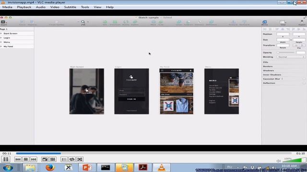Image resolution: width=307 pixels, height=172 pixels.
Task: Open the Help menu in VLC
Action: coord(110,7)
